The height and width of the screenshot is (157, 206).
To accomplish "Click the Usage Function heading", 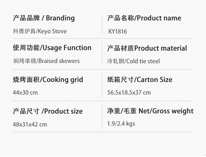I will click(52, 48).
